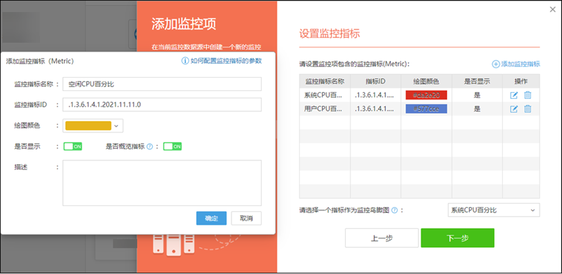
Task: Click the help icon next to 是否概览指标
Action: [150, 146]
